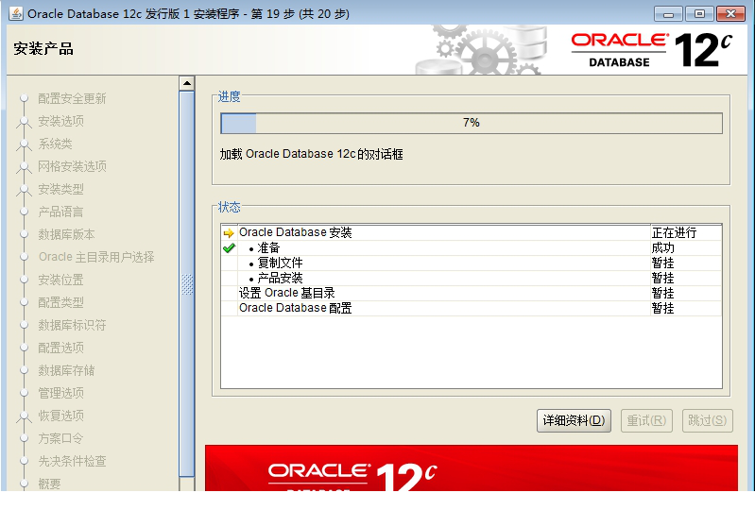Click the 重试(R) button
Viewport: 755px width, 510px height.
point(646,420)
